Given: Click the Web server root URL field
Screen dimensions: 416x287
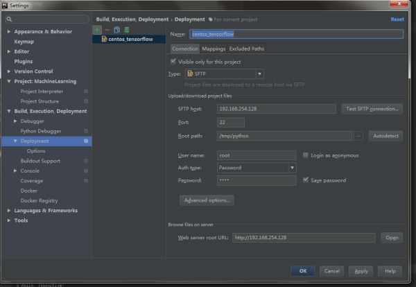Looking at the screenshot, I should pos(304,238).
